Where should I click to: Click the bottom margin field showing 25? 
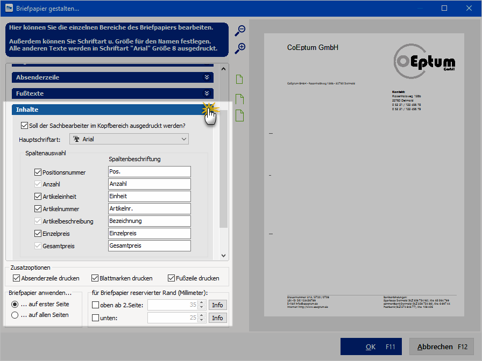click(173, 317)
